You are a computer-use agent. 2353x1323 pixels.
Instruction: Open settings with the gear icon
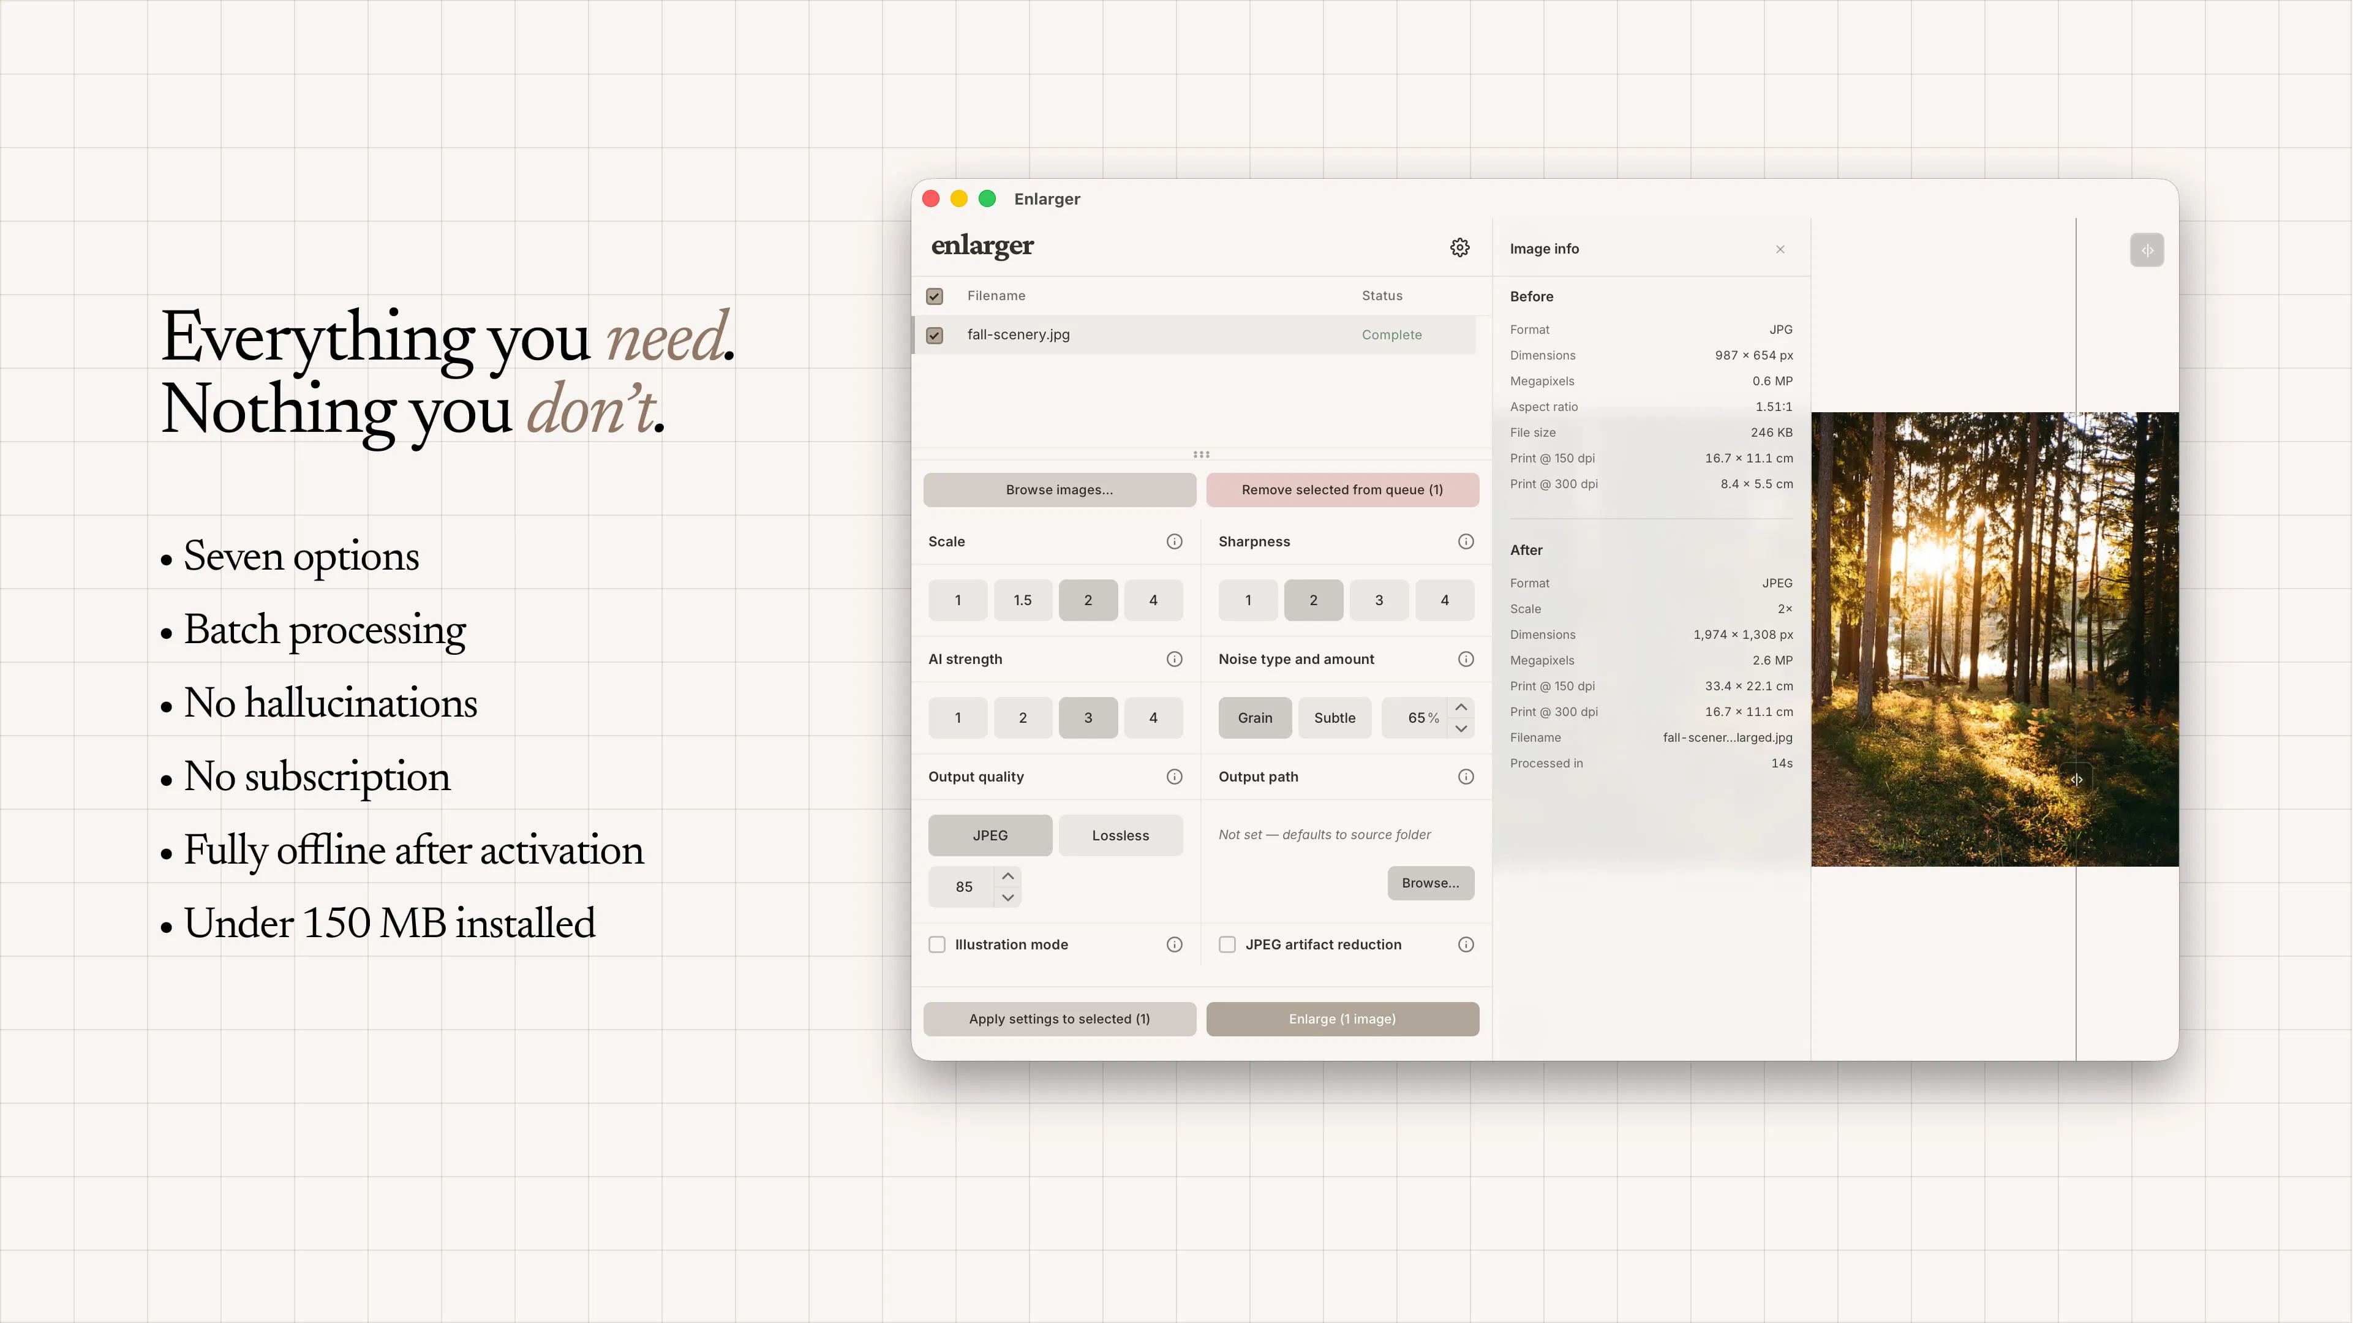click(1459, 247)
